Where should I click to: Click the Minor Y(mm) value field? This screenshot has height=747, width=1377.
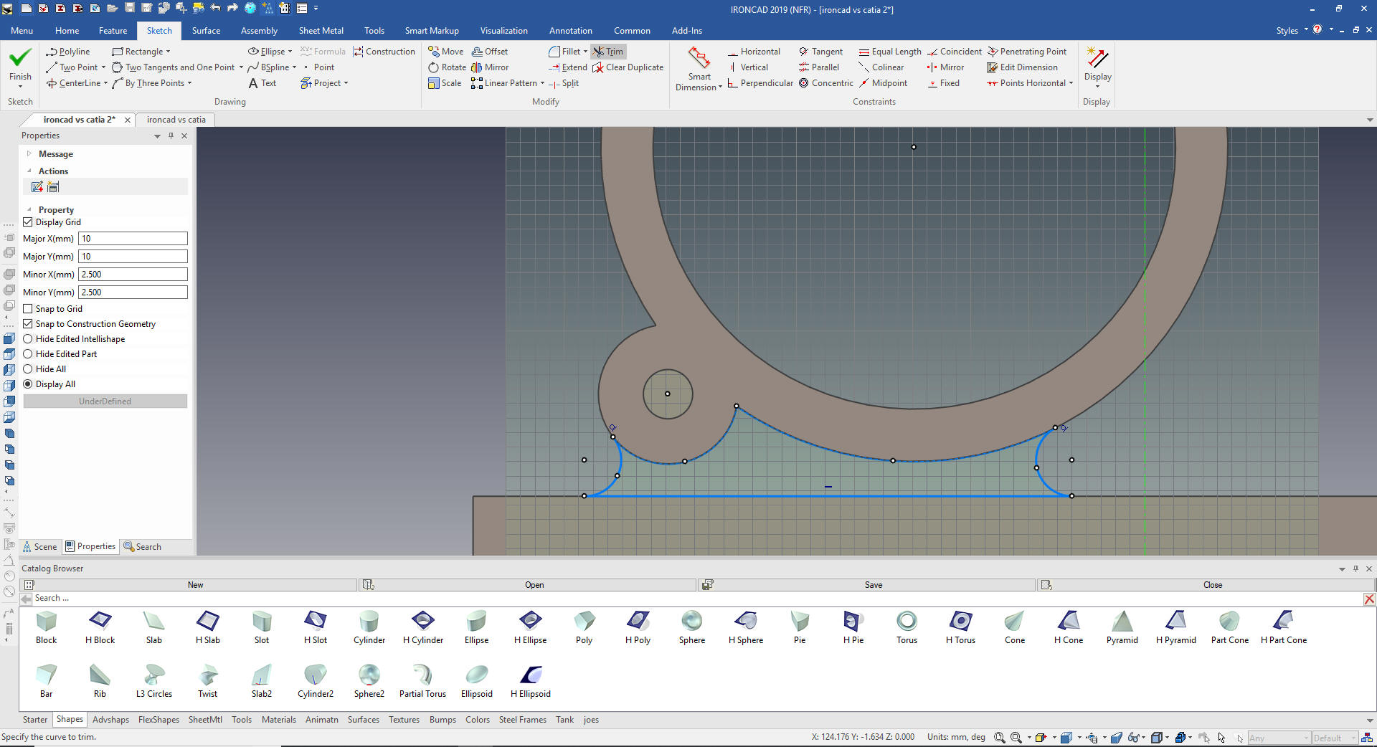pyautogui.click(x=133, y=292)
